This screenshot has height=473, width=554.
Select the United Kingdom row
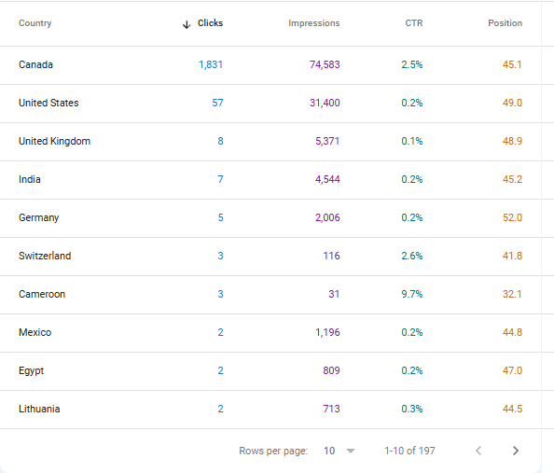point(270,142)
